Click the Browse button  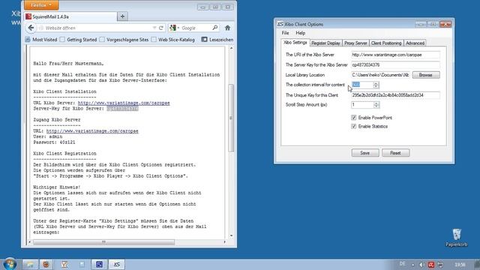(426, 75)
